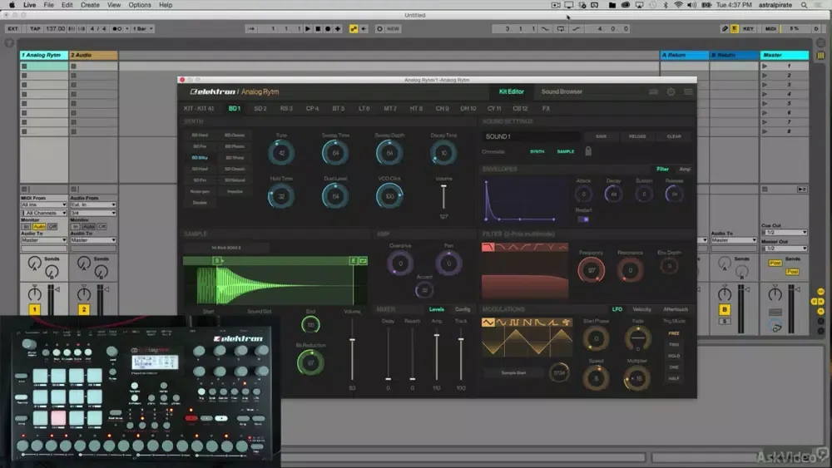The height and width of the screenshot is (468, 832).
Task: Click the arrangement record button in the transport
Action: pos(328,28)
